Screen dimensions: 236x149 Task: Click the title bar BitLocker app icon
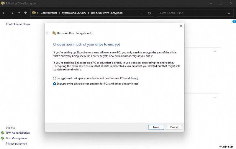pyautogui.click(x=3, y=3)
